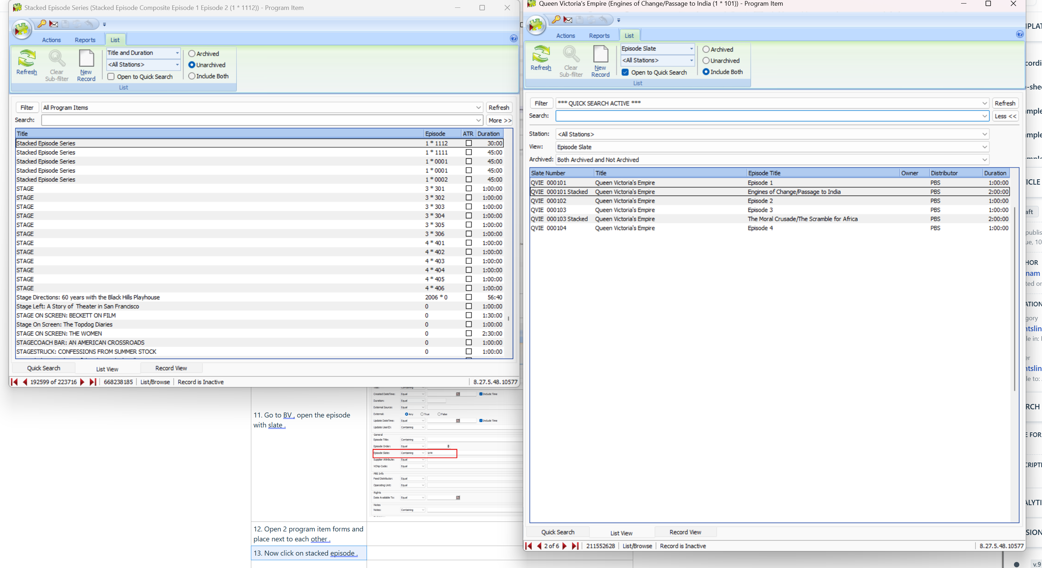The width and height of the screenshot is (1042, 568).
Task: Select Archived radio in left window
Action: 192,54
